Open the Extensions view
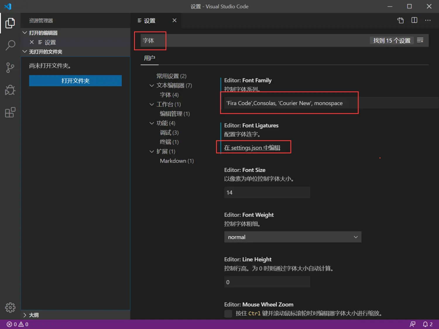439x329 pixels. click(x=10, y=112)
